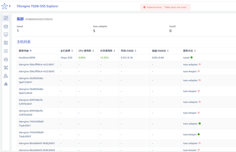
Task: Select the tdengine-8bcbd6d45-8h6lj:6041 endpoint cell
Action: point(37,143)
